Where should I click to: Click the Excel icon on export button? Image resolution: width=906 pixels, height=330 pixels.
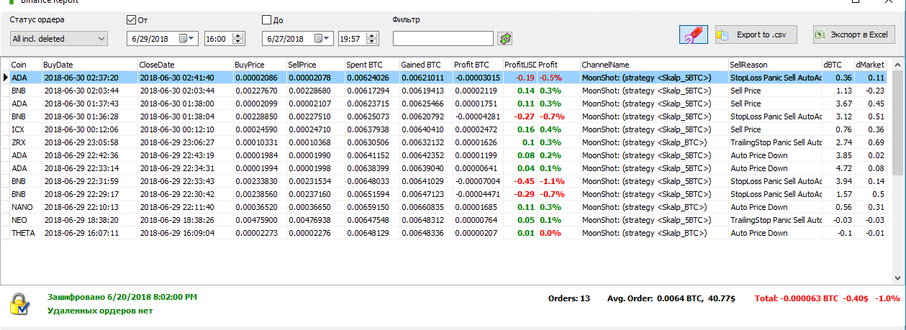pos(821,35)
